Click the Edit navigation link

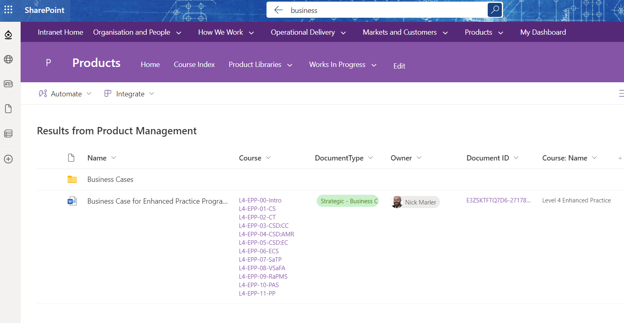coord(399,66)
